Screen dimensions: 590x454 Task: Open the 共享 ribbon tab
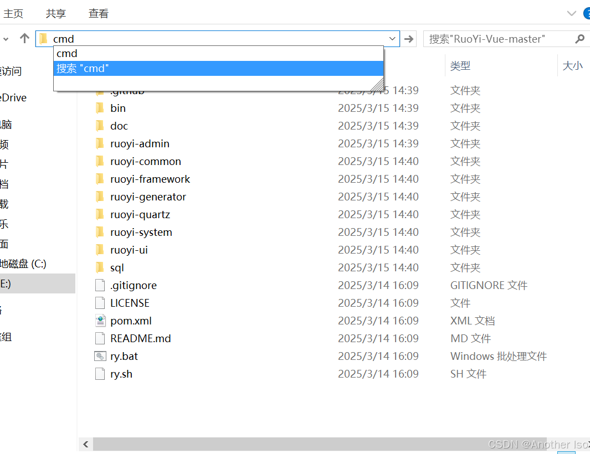click(56, 13)
